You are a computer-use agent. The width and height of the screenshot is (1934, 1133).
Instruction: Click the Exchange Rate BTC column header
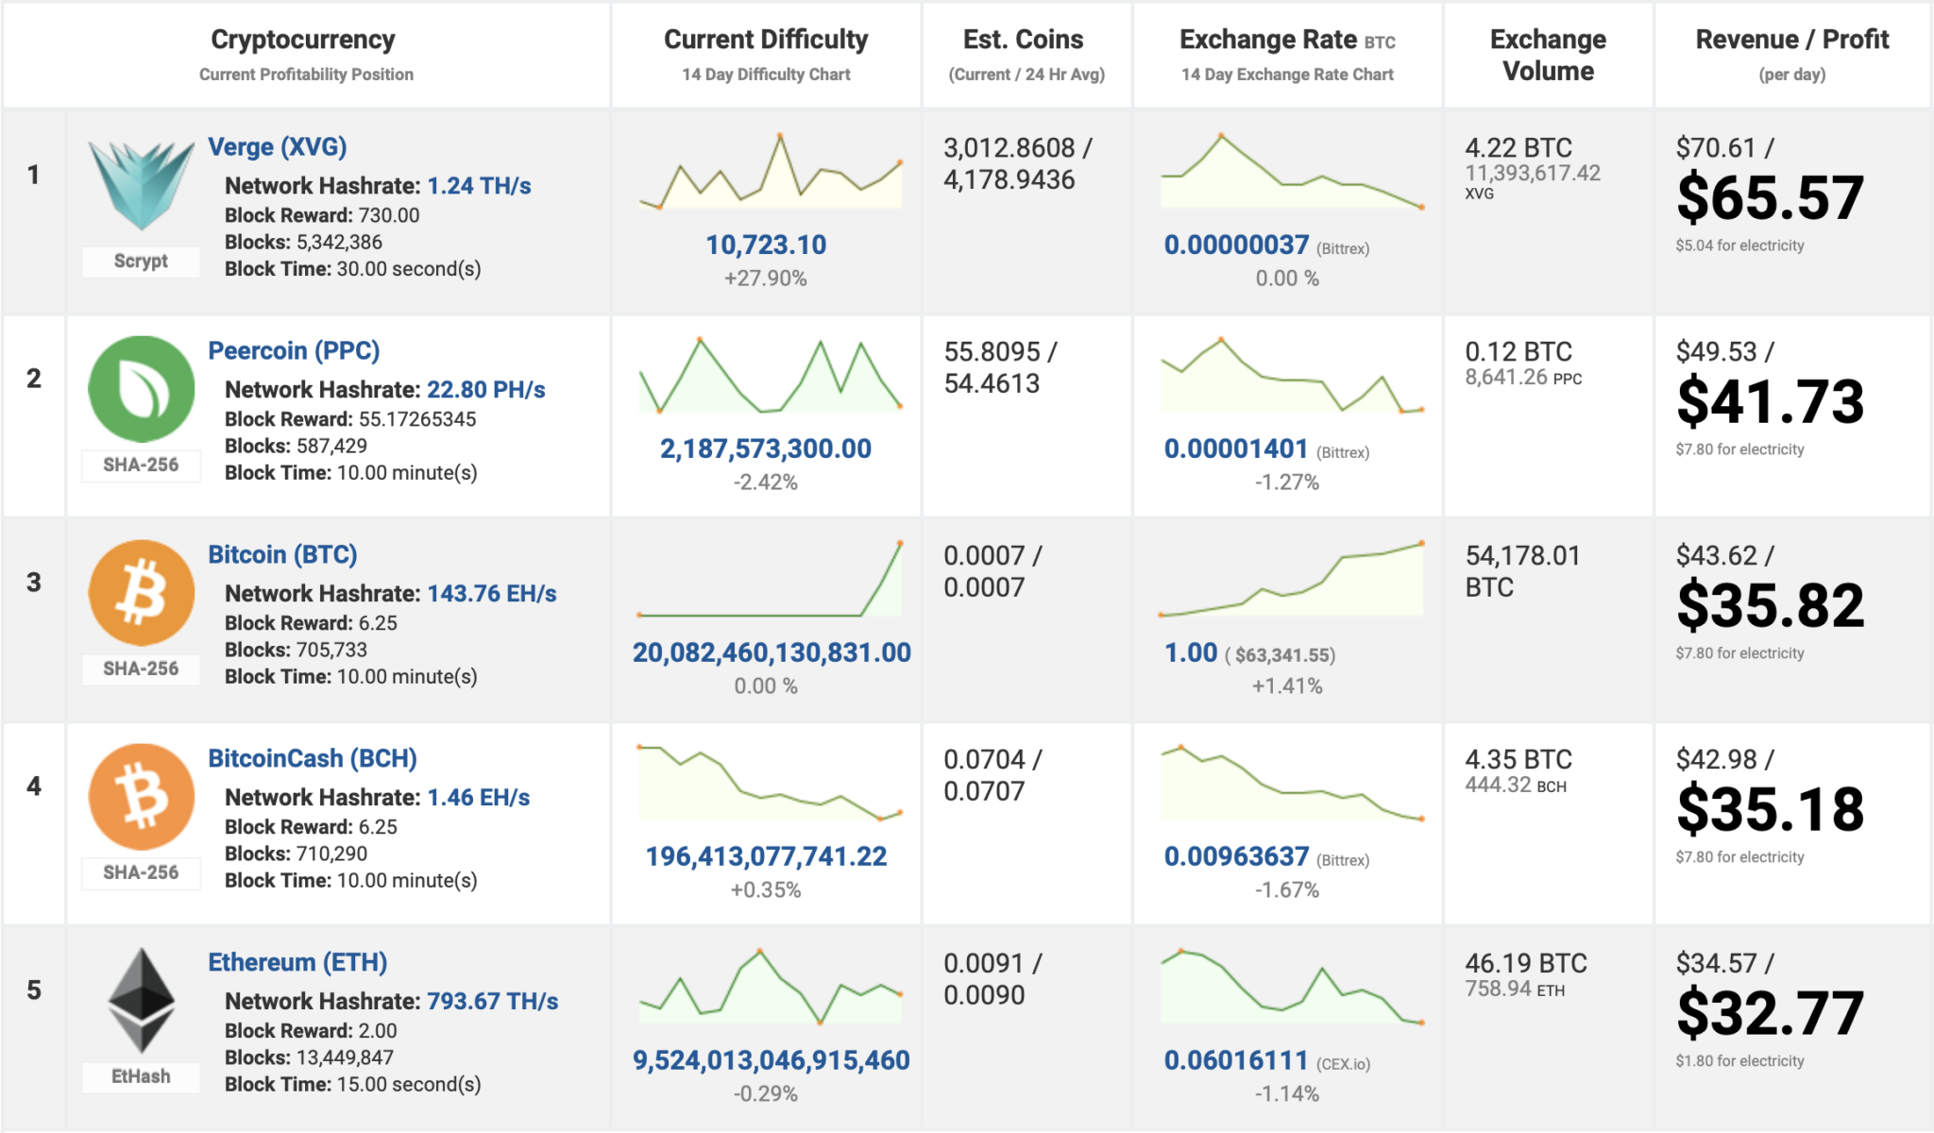coord(1287,40)
